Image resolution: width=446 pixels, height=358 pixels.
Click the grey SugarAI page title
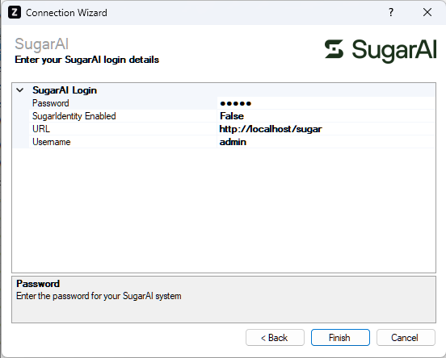pos(41,44)
